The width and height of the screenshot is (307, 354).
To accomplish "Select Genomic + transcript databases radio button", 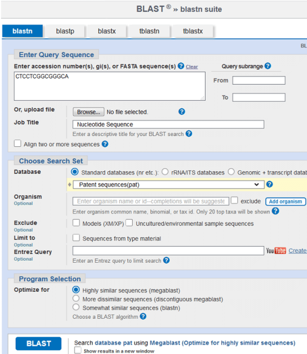I will 231,172.
